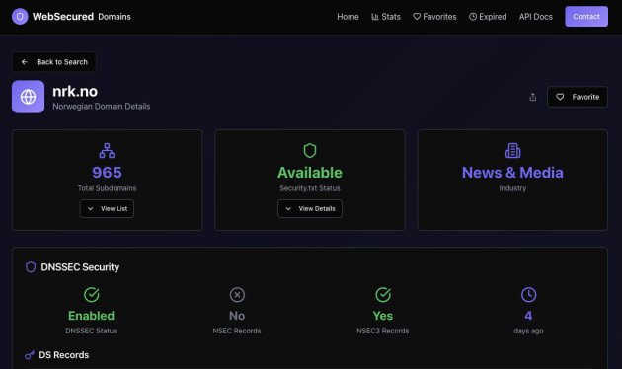Click the crossed circle icon above No

click(237, 295)
